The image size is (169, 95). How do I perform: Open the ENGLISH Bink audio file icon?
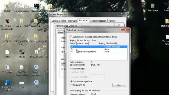click(x=22, y=68)
